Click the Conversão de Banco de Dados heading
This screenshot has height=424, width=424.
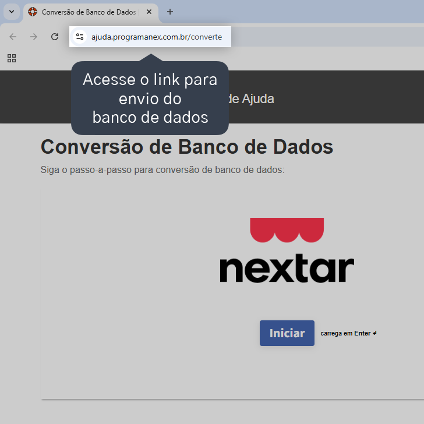click(187, 147)
